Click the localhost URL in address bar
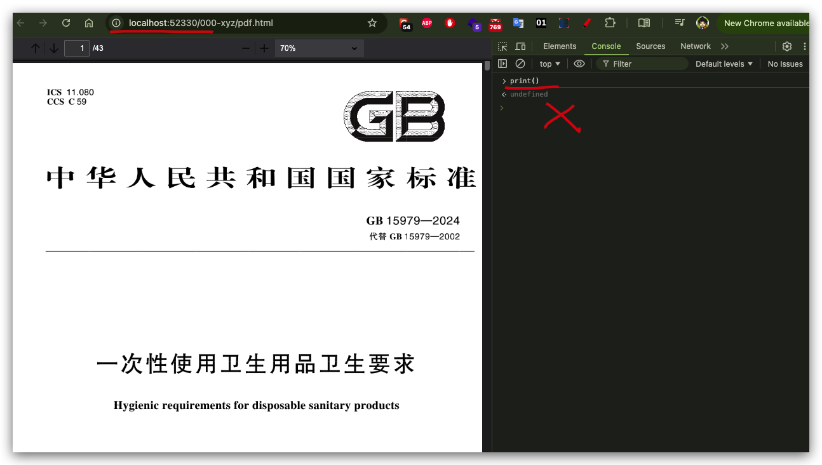 [x=201, y=23]
